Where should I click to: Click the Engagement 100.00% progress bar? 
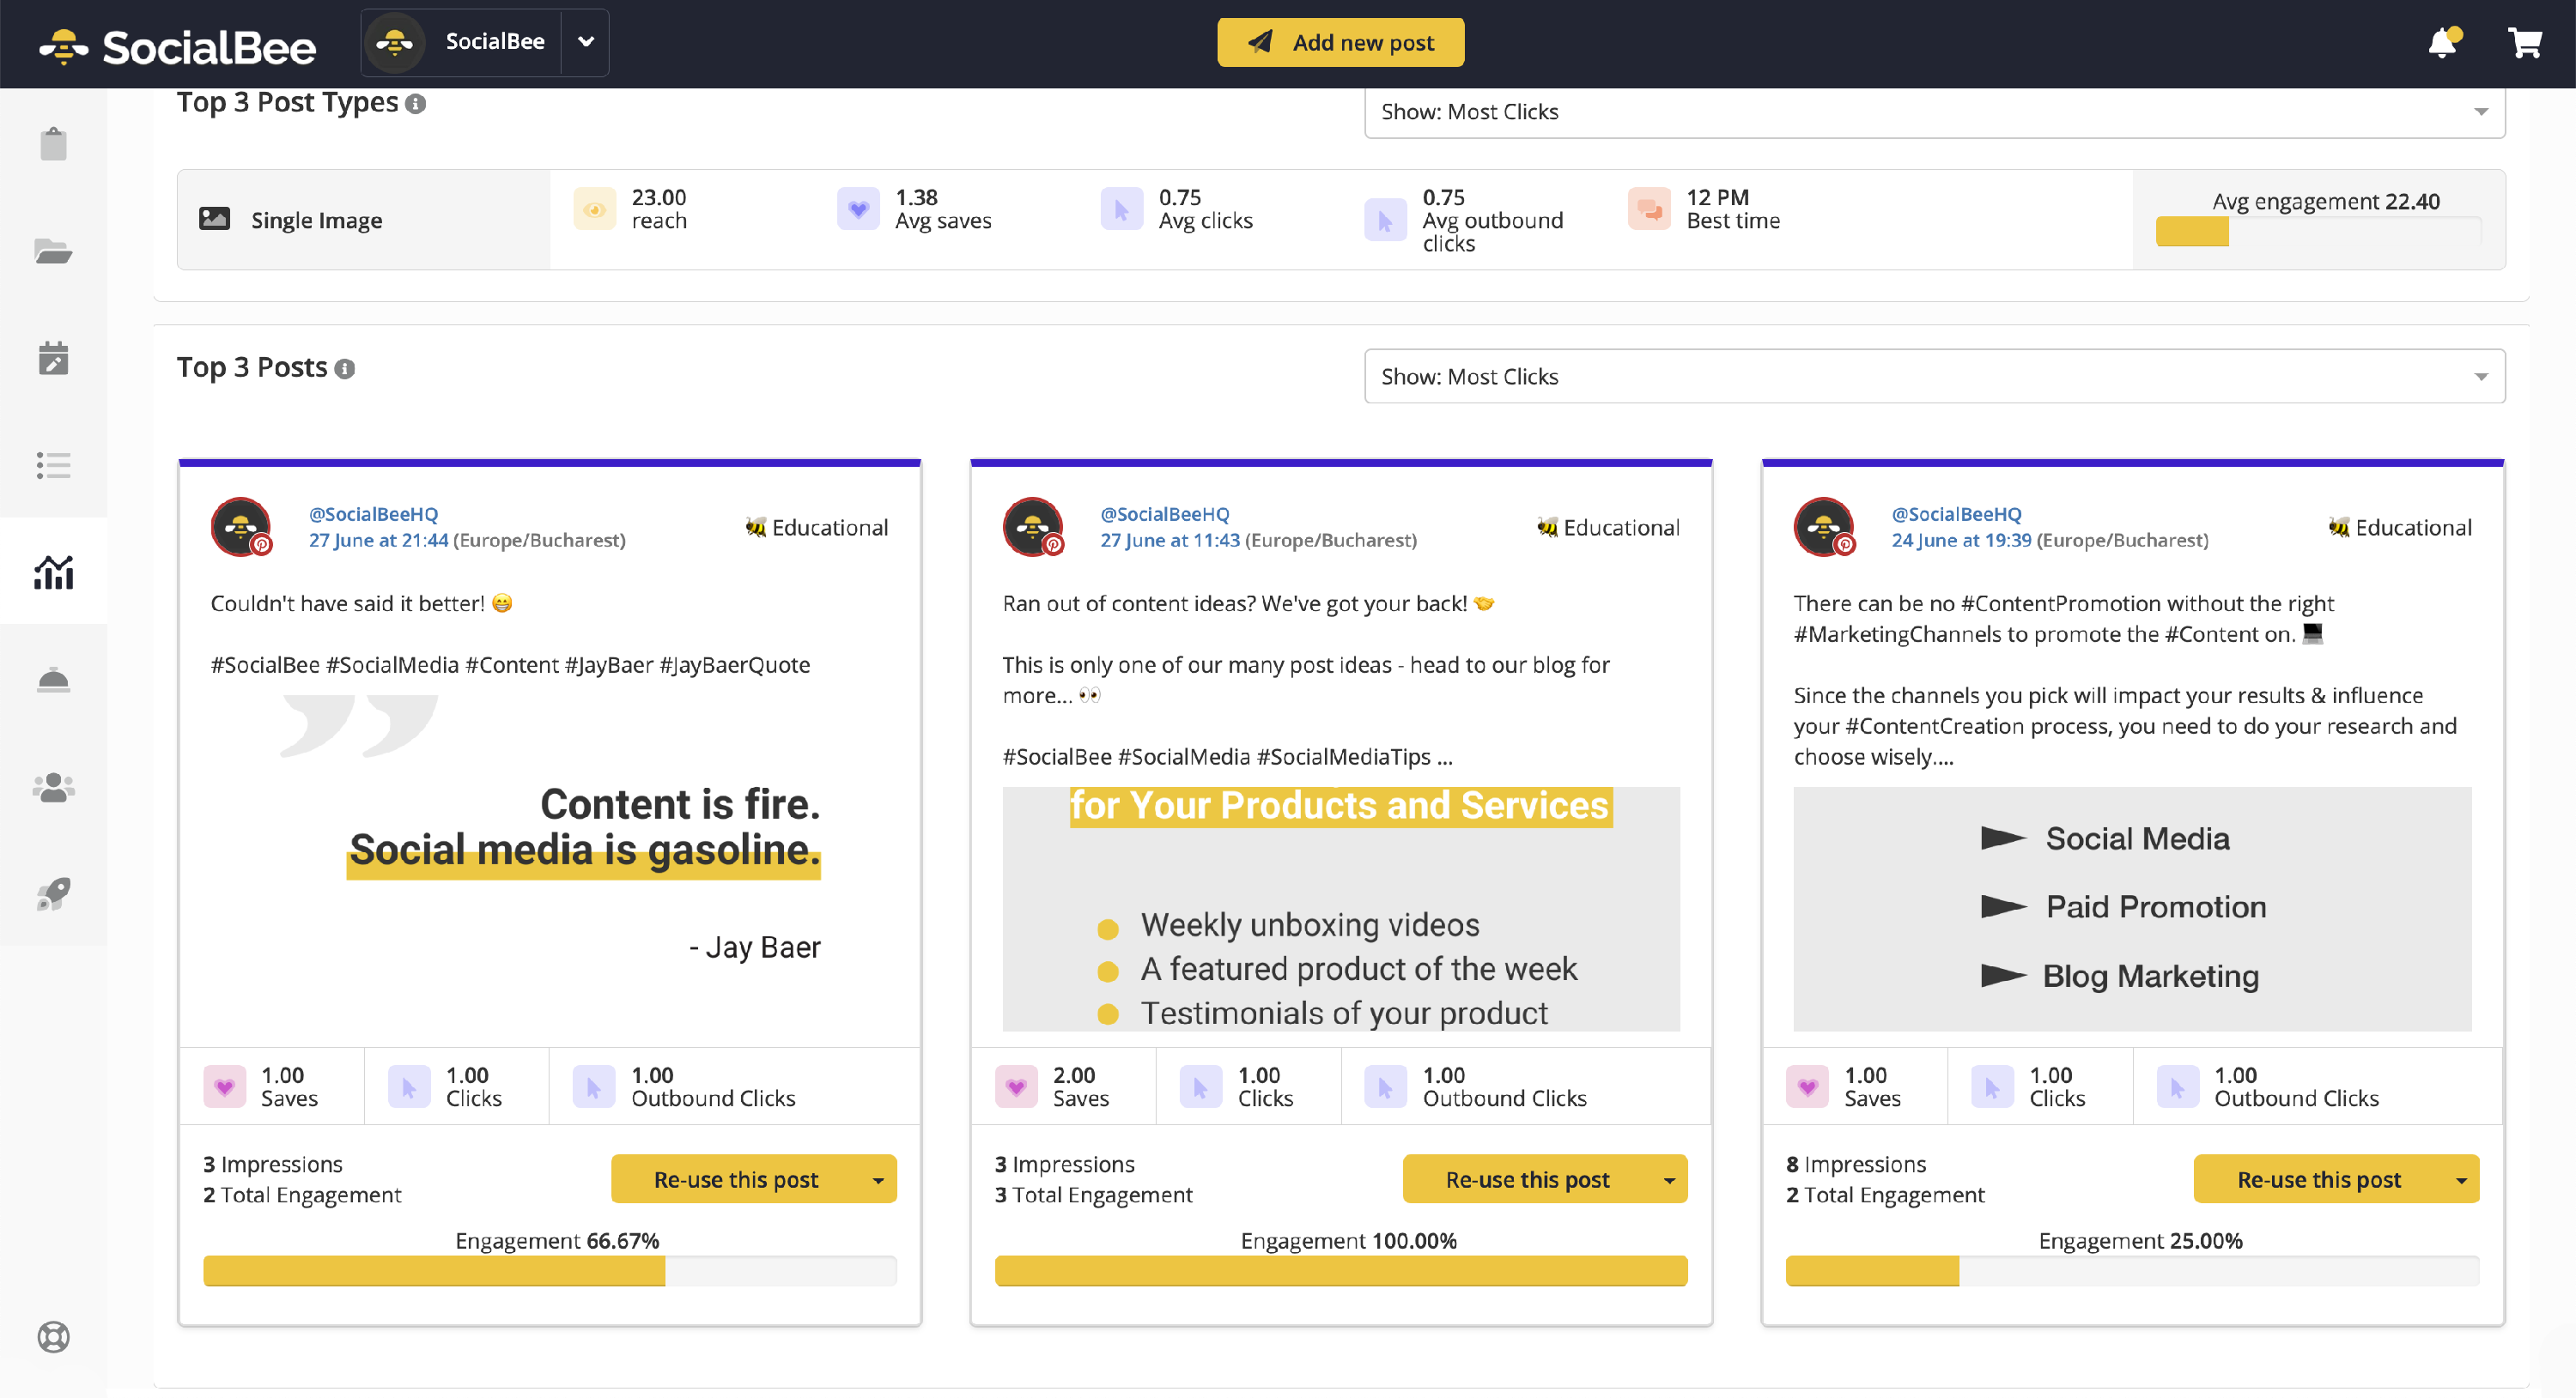click(x=1341, y=1270)
